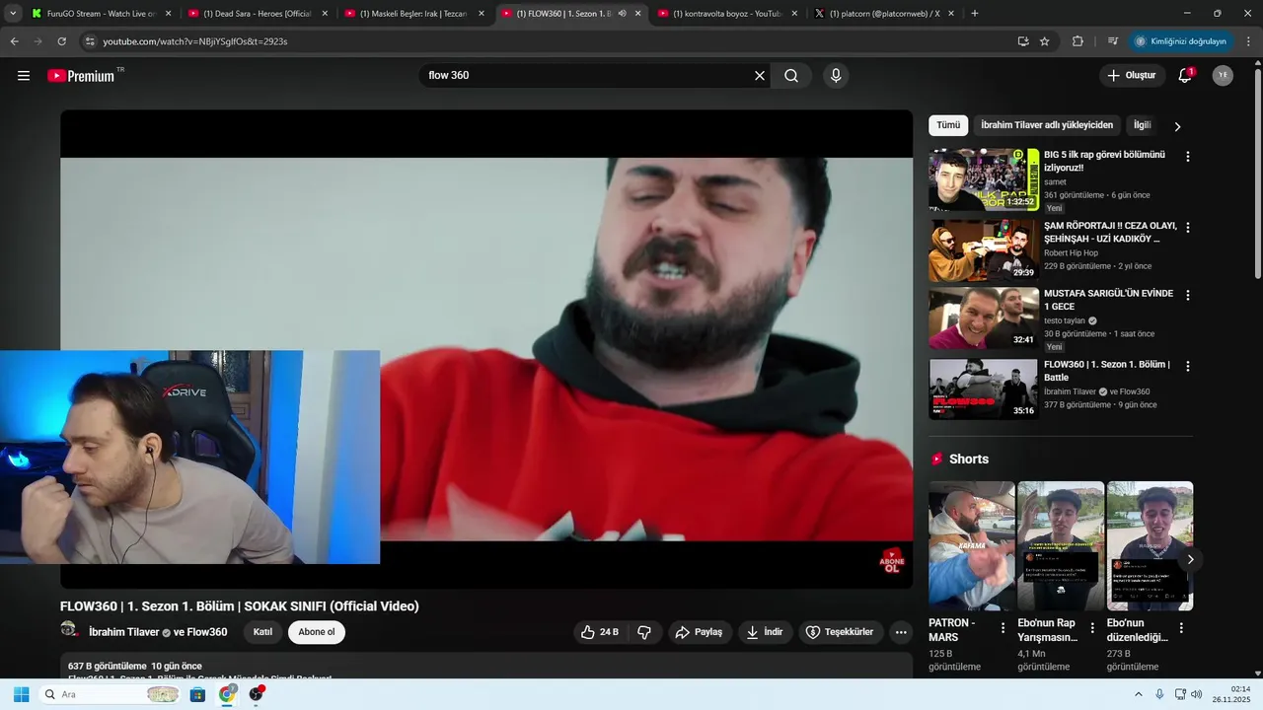This screenshot has height=710, width=1263.
Task: Like the video with the thumbs-up button
Action: tap(599, 632)
